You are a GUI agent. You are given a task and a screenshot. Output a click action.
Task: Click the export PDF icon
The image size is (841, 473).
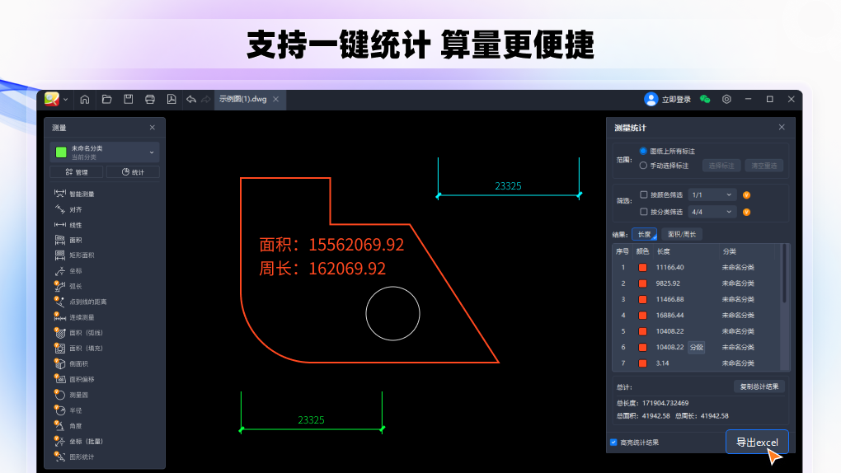click(171, 100)
